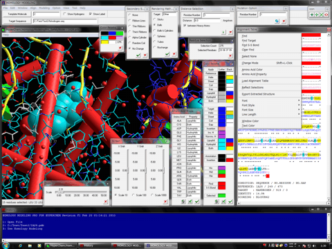Click the Target Sequence file path field
The width and height of the screenshot is (332, 249).
coord(65,21)
